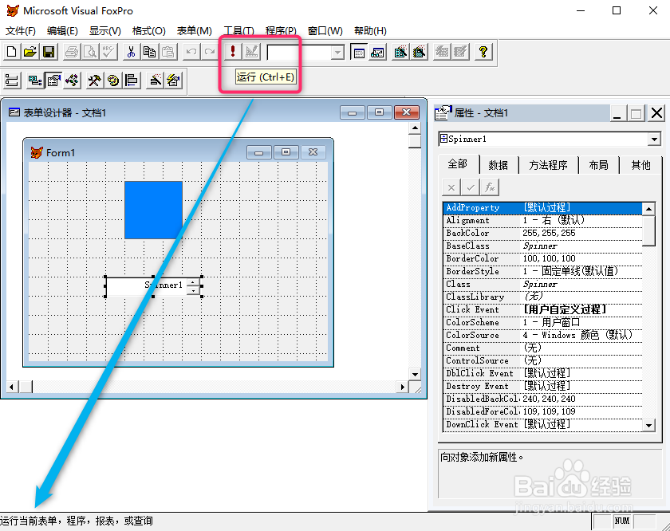Image resolution: width=670 pixels, height=531 pixels.
Task: Click the blue shape on Form1
Action: 153,210
